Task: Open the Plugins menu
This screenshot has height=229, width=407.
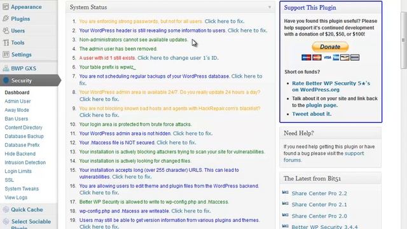Action: tap(20, 18)
